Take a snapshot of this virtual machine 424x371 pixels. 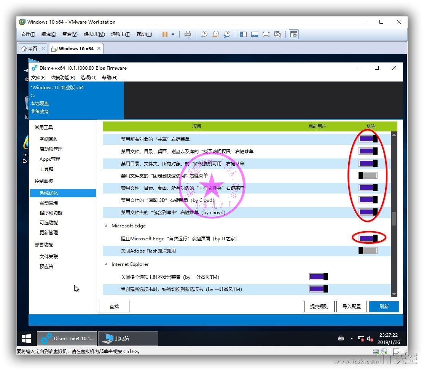pos(204,34)
